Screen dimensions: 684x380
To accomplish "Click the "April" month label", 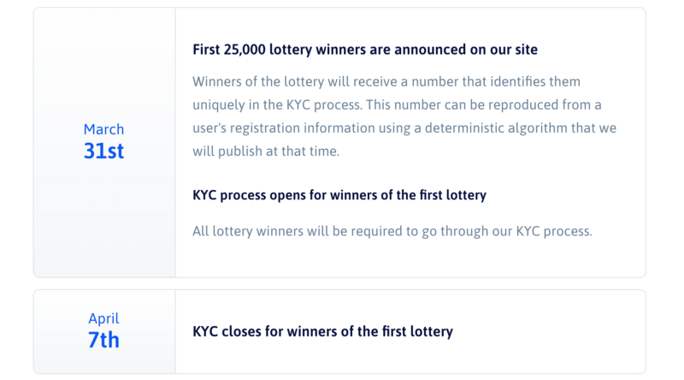I will click(103, 318).
